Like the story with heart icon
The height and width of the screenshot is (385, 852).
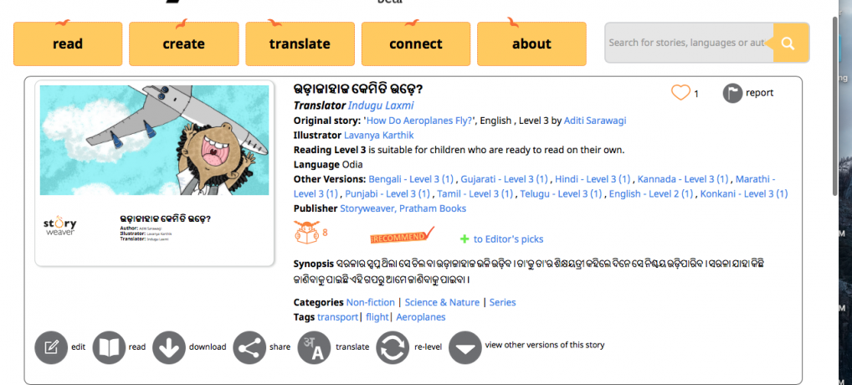click(x=681, y=93)
